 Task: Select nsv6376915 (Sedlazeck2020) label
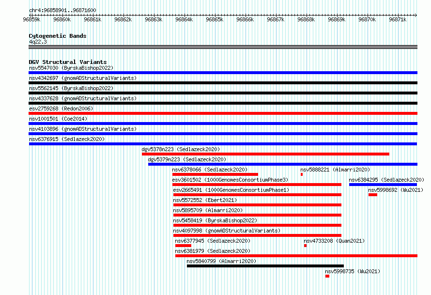67,139
